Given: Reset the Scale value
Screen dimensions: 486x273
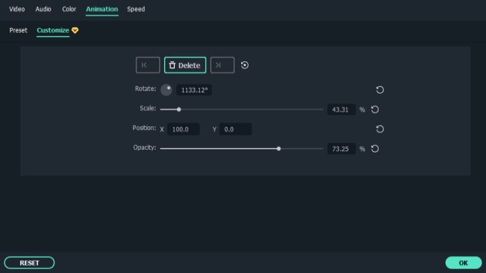Looking at the screenshot, I should (375, 110).
